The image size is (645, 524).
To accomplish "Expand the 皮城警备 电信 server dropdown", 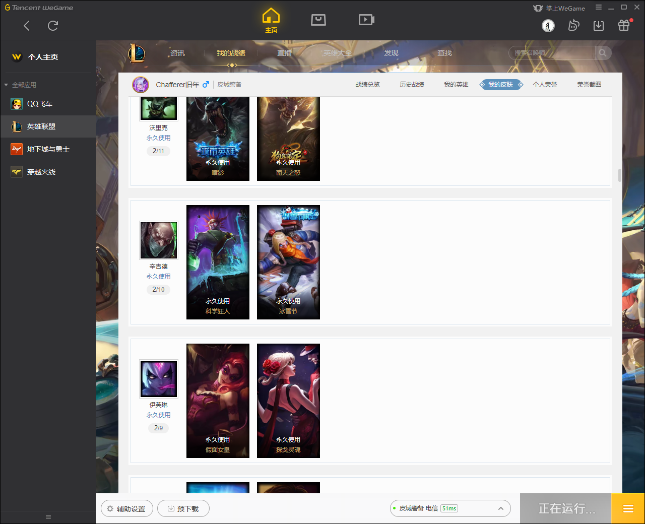I will coord(450,508).
